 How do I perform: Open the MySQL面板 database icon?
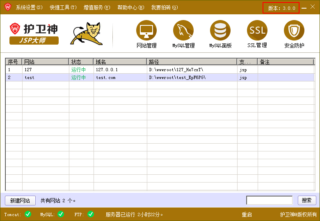tap(220, 30)
